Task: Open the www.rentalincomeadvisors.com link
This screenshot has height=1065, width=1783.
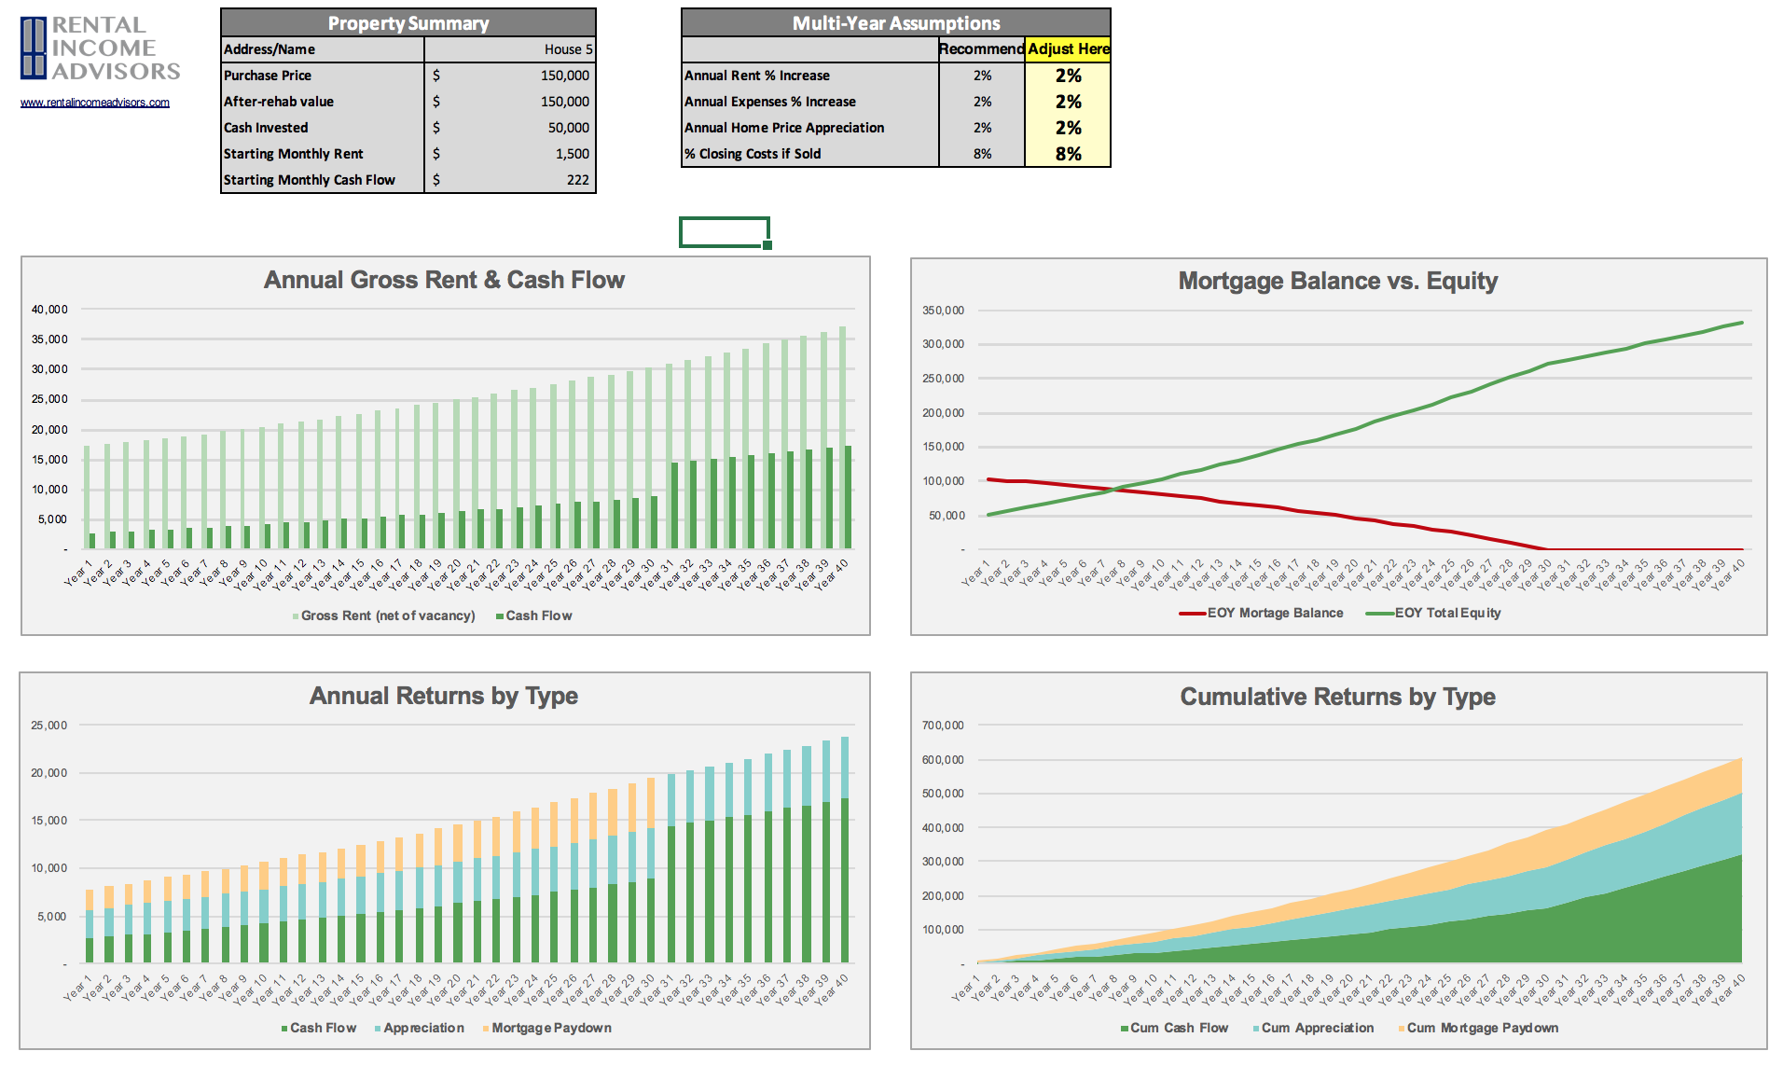Action: (95, 103)
